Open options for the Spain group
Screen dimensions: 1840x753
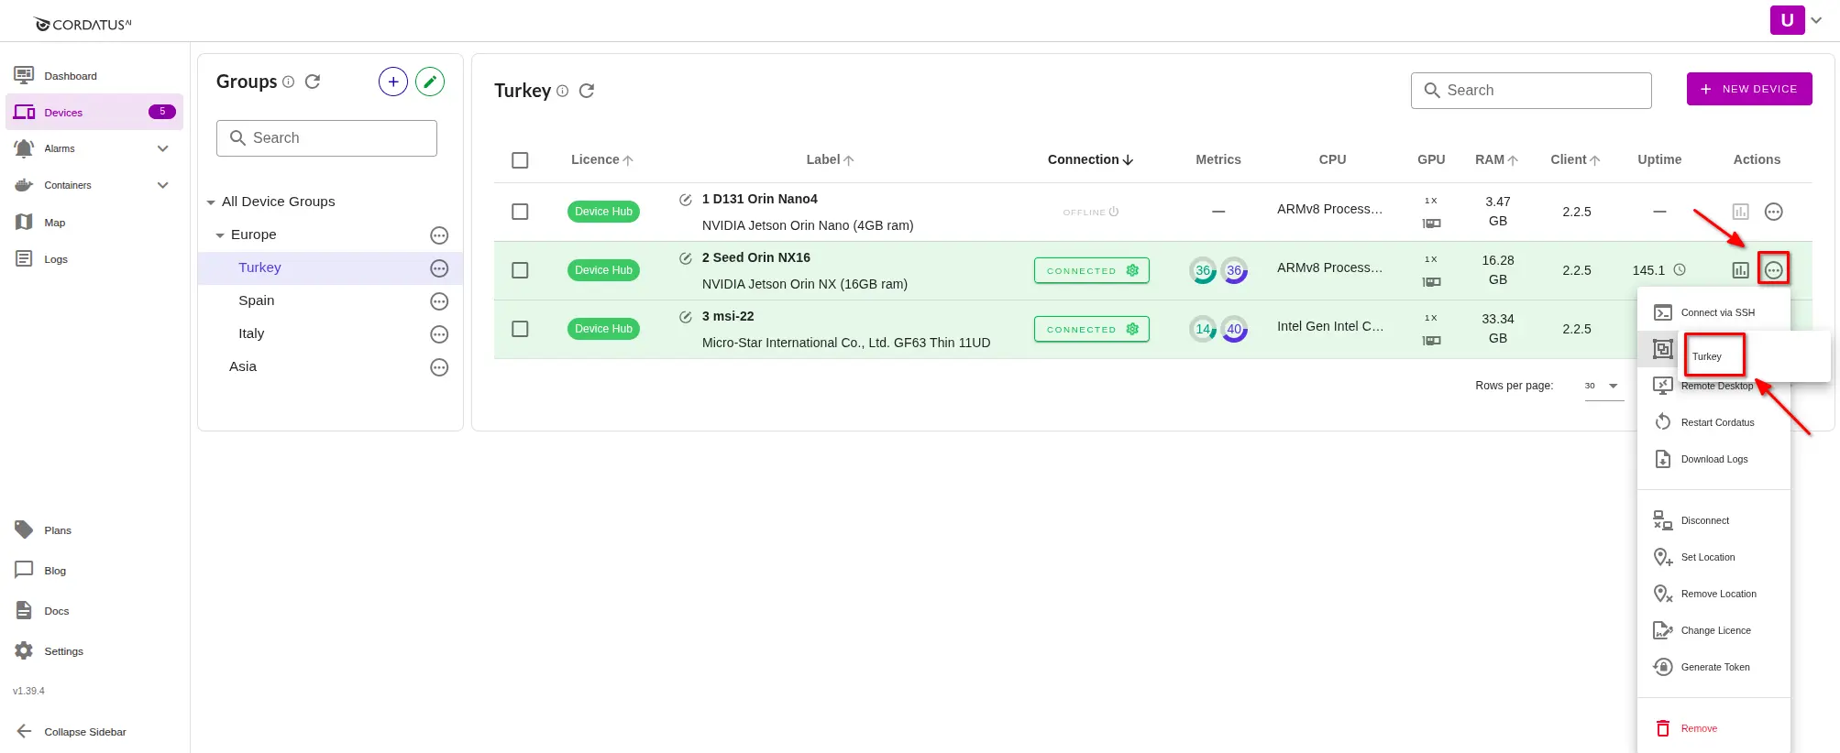pyautogui.click(x=439, y=301)
